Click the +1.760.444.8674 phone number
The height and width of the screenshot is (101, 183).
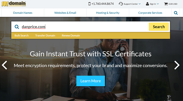[x=102, y=4]
